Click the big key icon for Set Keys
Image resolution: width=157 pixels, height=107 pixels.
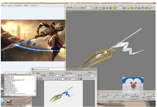click(143, 98)
